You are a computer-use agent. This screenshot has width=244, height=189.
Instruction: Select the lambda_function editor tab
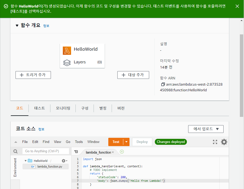(98, 152)
